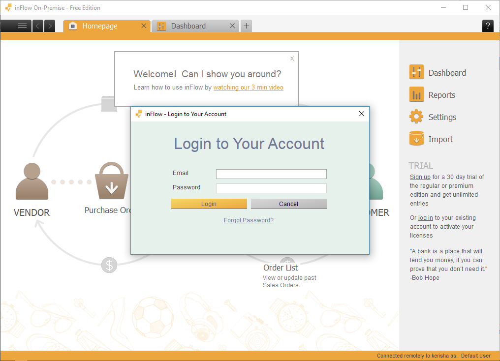Click the inFlow logo in title bar
This screenshot has height=361, width=500.
[8, 7]
